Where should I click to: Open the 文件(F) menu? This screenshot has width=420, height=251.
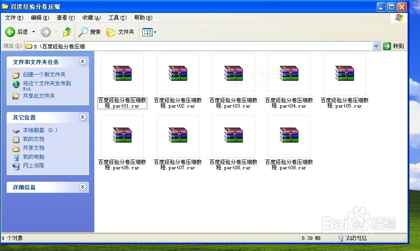tap(14, 18)
